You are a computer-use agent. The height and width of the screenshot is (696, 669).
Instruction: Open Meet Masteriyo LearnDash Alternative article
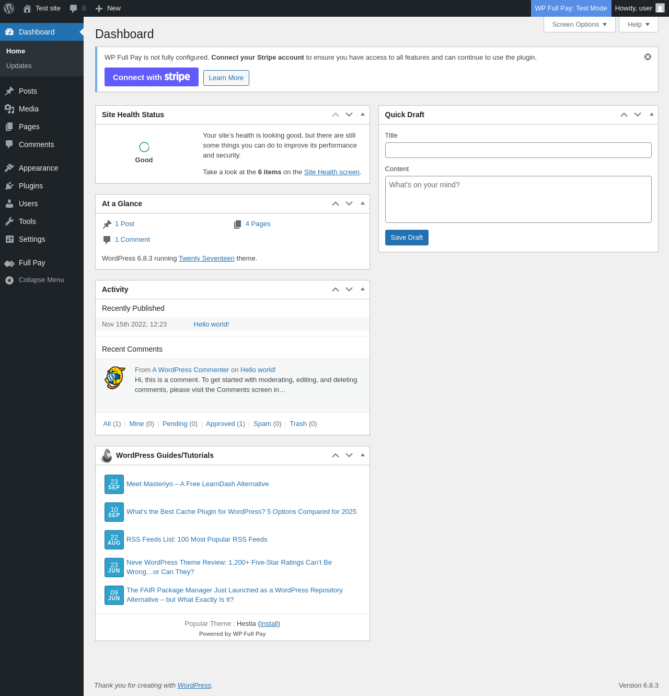(198, 484)
